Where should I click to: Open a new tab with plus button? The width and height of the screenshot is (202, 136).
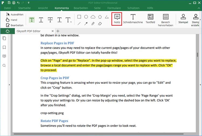point(58,31)
